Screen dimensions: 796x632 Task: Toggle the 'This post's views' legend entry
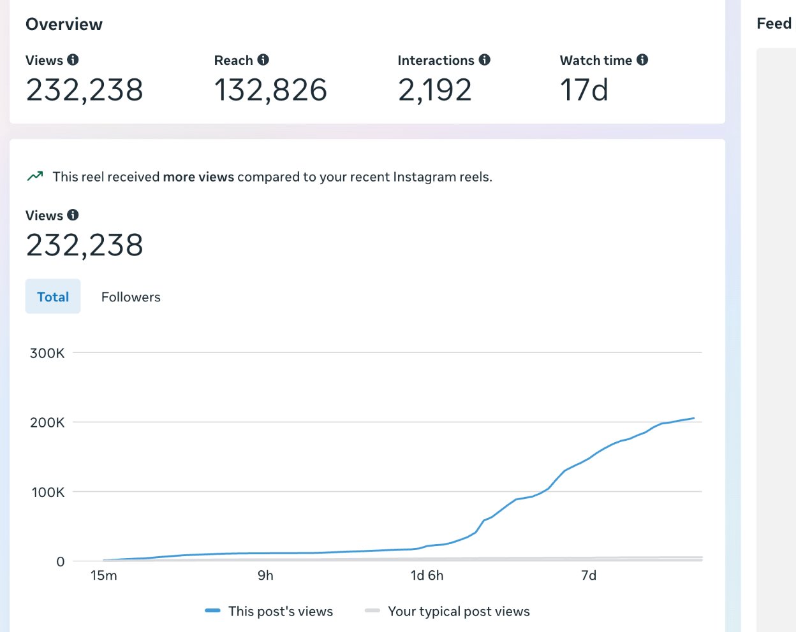(x=281, y=611)
